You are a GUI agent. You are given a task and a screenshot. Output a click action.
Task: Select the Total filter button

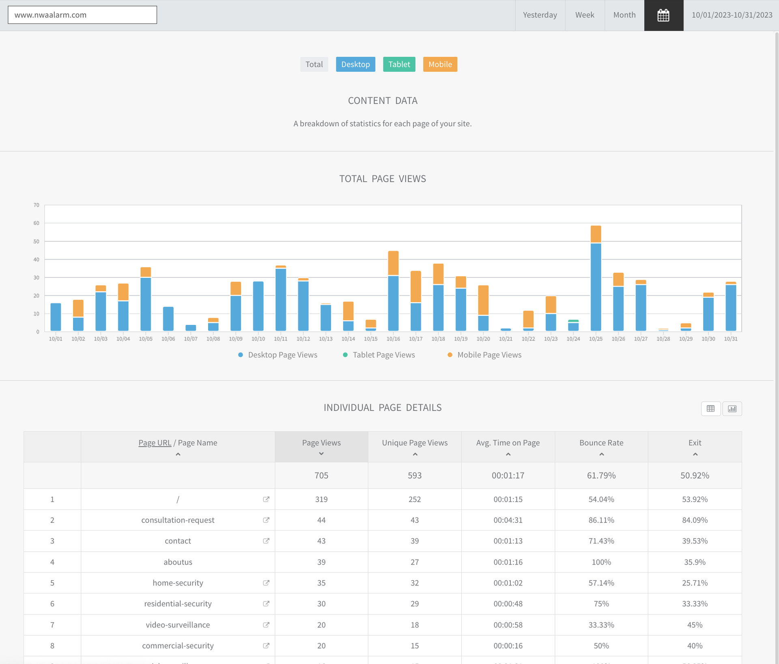pyautogui.click(x=314, y=64)
